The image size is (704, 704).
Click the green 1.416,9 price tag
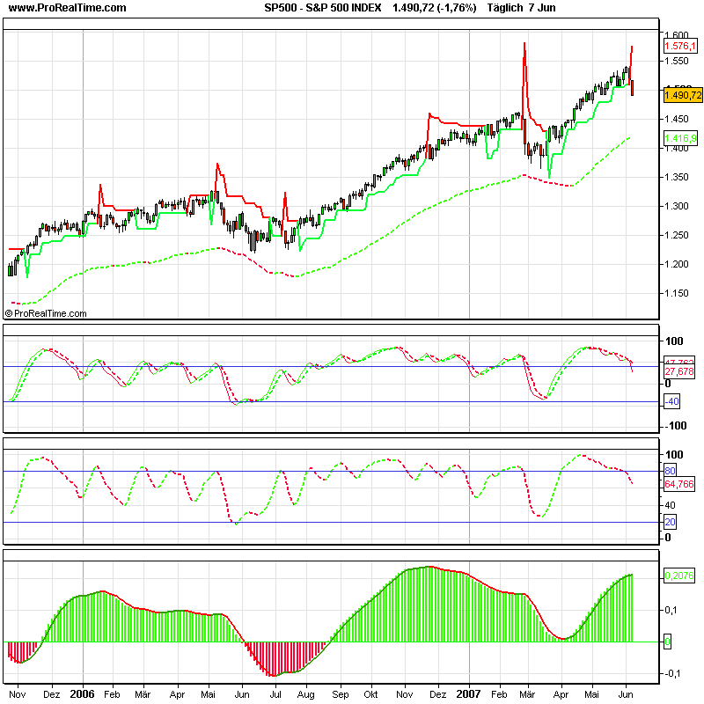[x=680, y=138]
